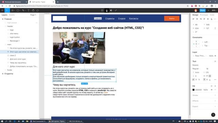Click black 000000 fill color swatch

pyautogui.click(x=193, y=90)
